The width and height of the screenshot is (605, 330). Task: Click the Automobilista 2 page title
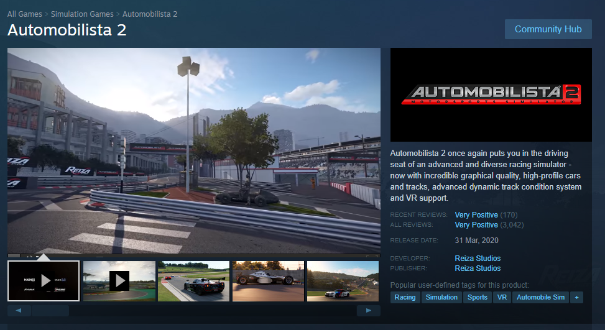67,30
